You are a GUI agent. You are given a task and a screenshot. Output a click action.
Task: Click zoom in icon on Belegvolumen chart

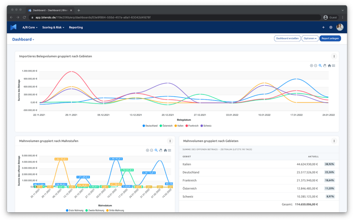312,66
